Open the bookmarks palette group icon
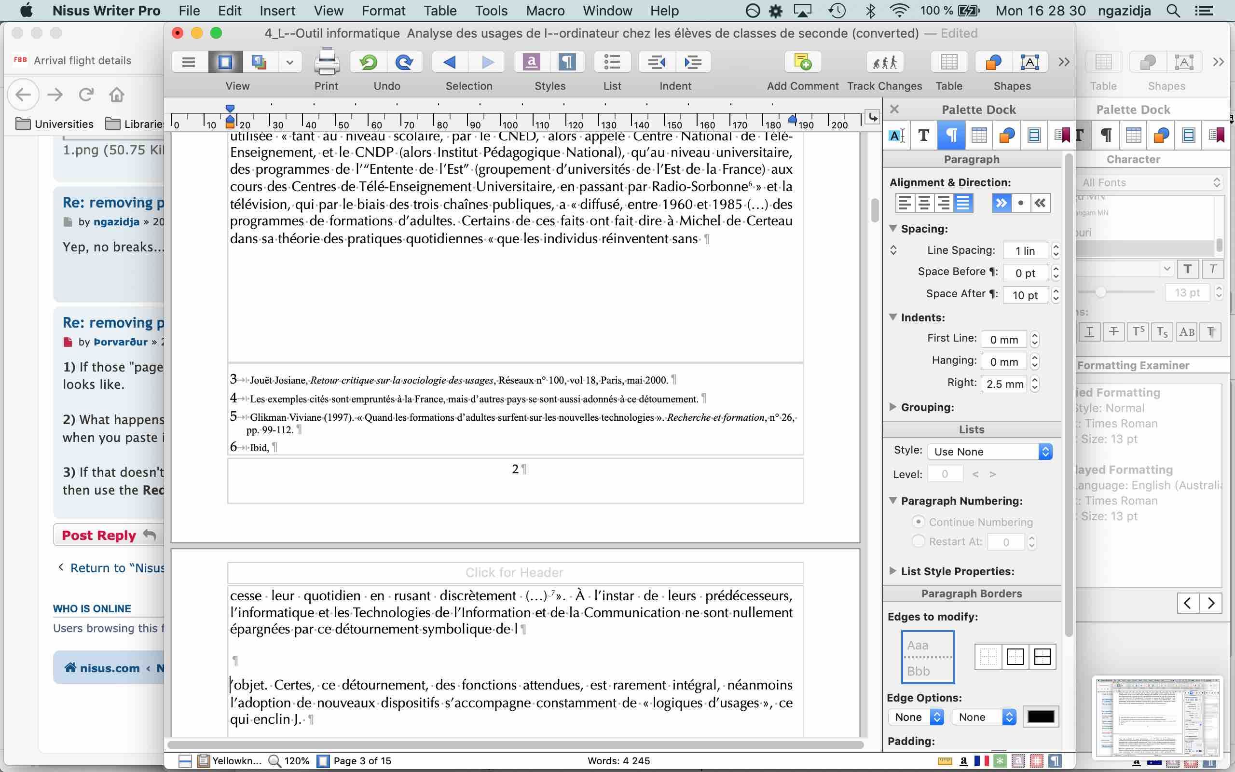The width and height of the screenshot is (1235, 772). point(1062,135)
